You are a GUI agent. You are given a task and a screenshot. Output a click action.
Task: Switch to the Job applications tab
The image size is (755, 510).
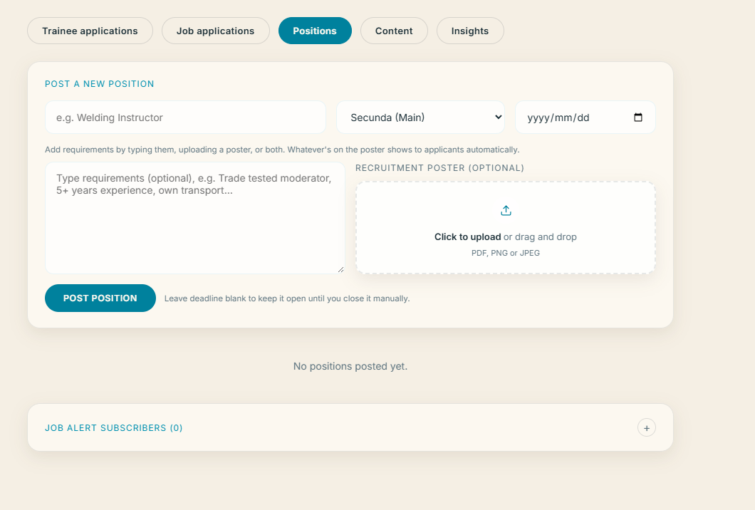pyautogui.click(x=215, y=31)
